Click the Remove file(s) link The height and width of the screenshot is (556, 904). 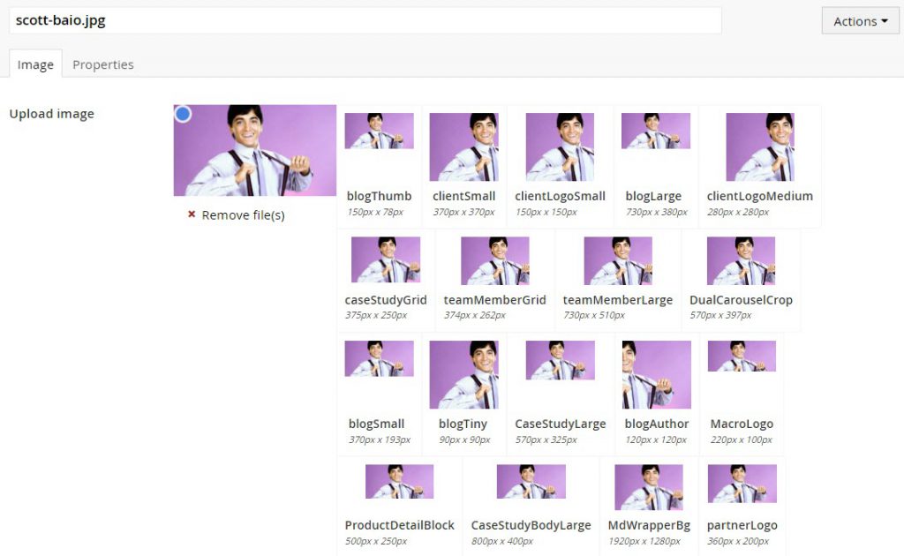(x=243, y=214)
